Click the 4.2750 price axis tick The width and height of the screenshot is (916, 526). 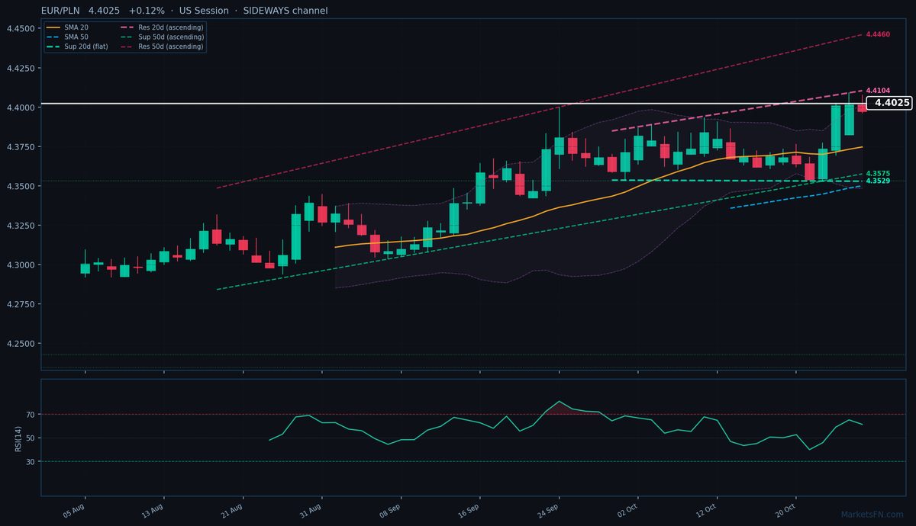coord(20,304)
